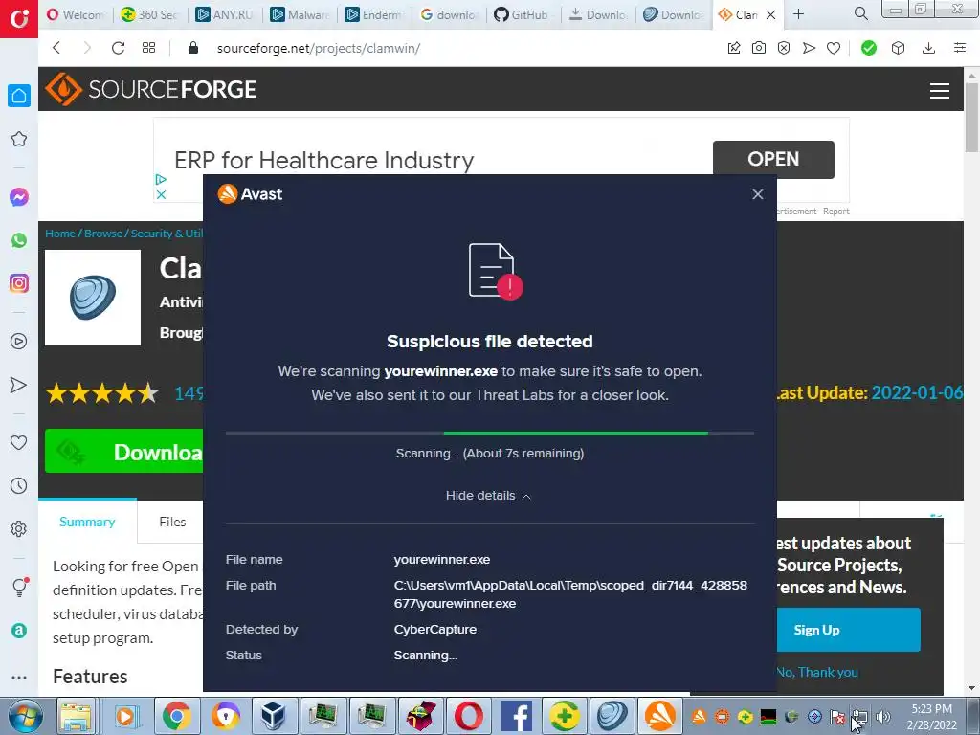The height and width of the screenshot is (735, 980).
Task: Open the downloads panel
Action: 928,48
